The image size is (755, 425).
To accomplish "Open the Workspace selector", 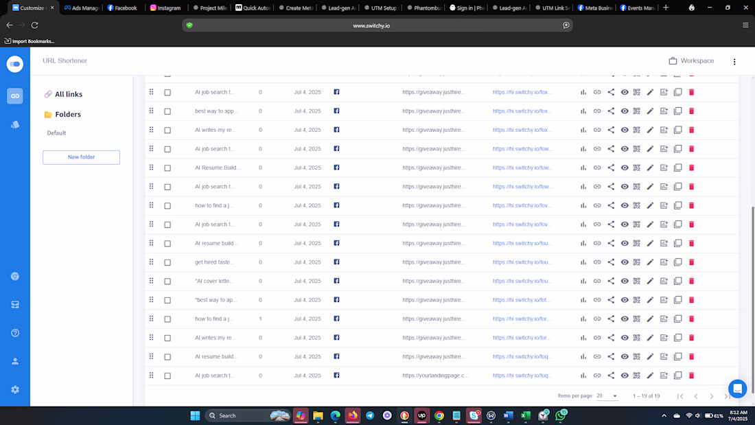I will (x=691, y=60).
